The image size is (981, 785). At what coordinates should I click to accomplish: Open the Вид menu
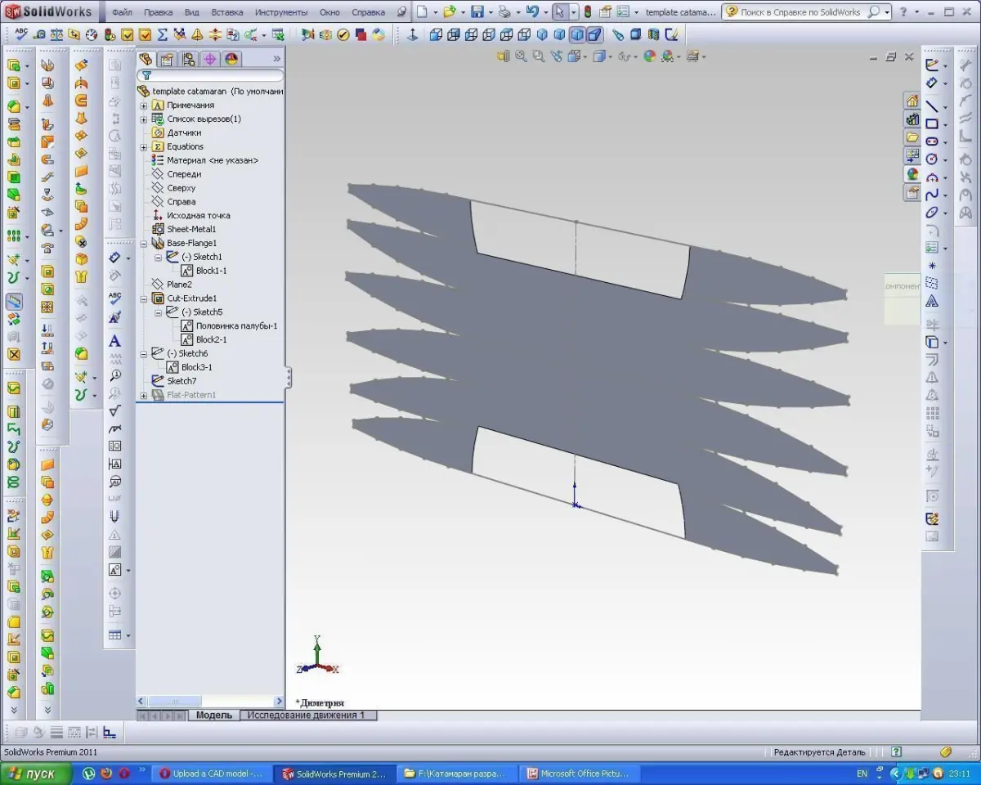[x=191, y=12]
